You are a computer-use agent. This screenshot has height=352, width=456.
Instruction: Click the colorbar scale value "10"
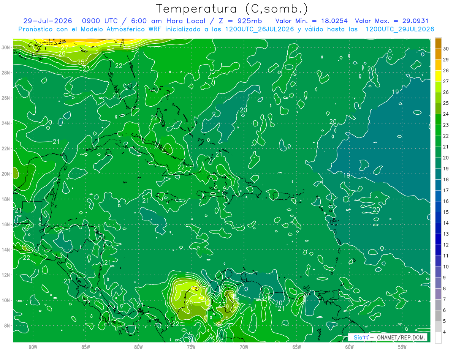[x=446, y=267]
